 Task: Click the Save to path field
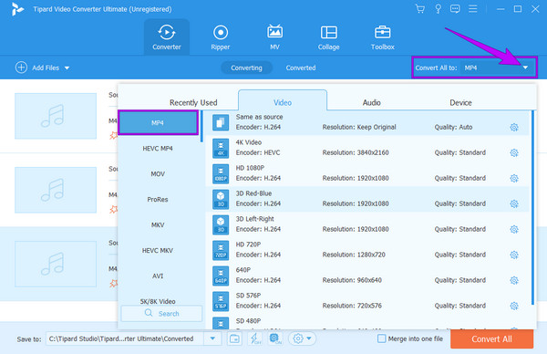tap(125, 338)
